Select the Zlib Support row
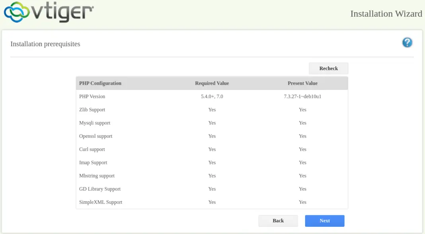 click(92, 109)
